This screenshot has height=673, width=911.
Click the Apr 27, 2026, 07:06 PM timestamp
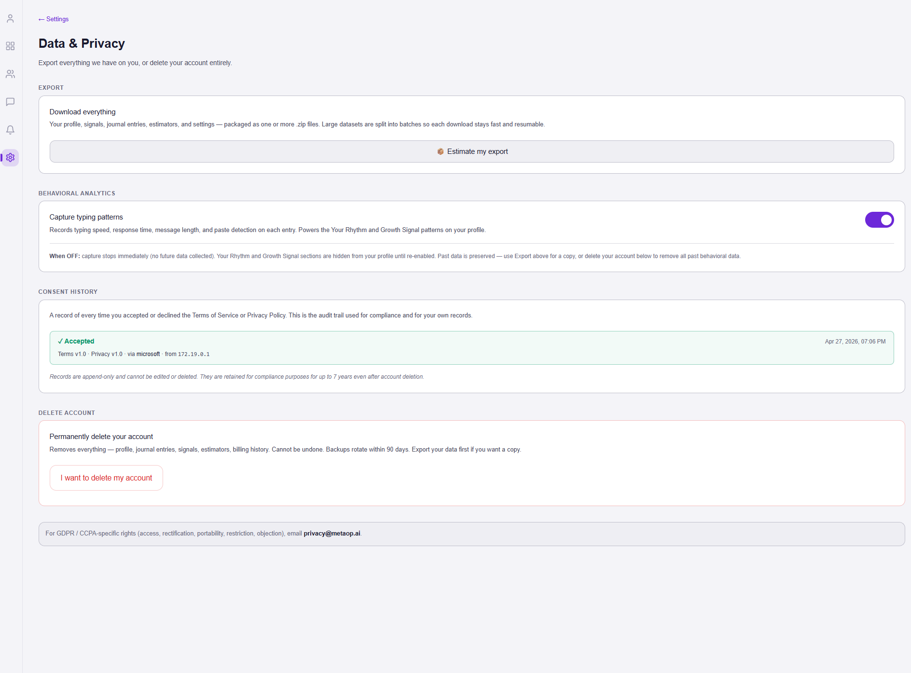[855, 342]
